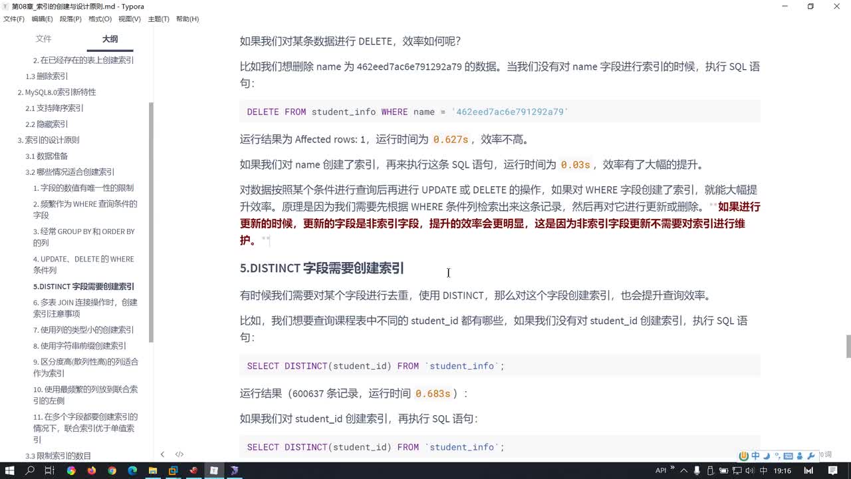Open the 视图(V) menu
851x479 pixels.
coord(130,19)
